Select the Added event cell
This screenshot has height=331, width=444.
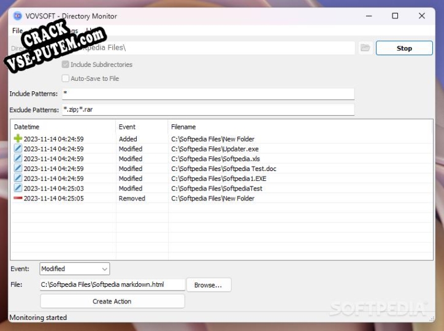point(128,139)
